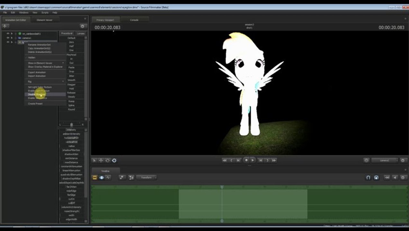Open timeline gear settings

coord(403,177)
